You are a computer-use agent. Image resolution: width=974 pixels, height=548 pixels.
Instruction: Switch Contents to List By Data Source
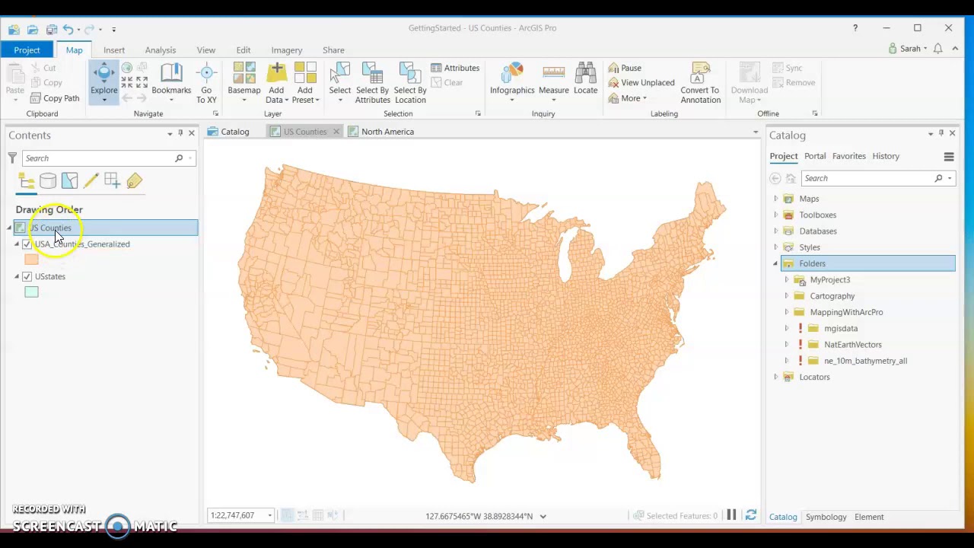click(48, 180)
